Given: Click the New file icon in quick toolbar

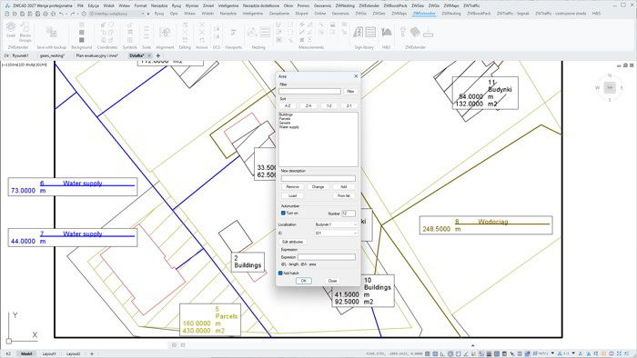Looking at the screenshot, I should pos(7,14).
